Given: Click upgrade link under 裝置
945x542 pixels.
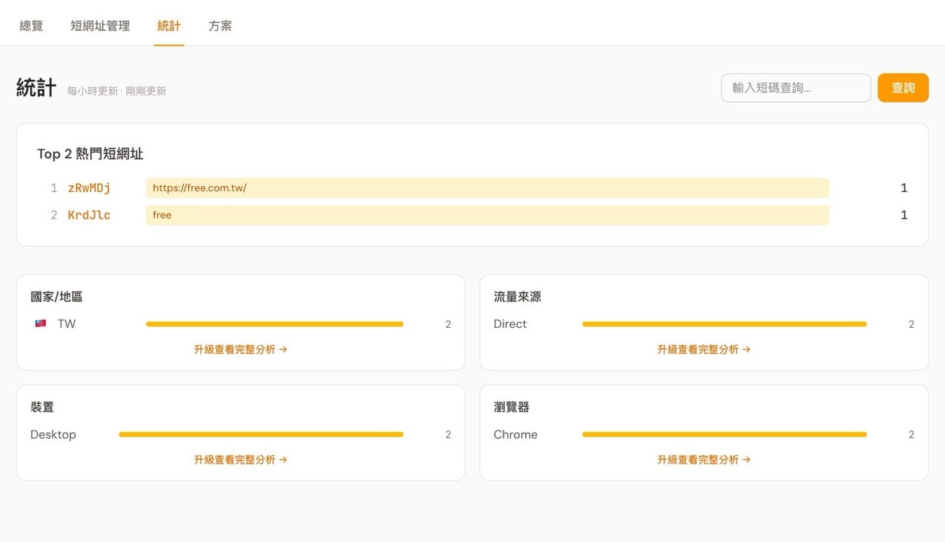Looking at the screenshot, I should (241, 459).
